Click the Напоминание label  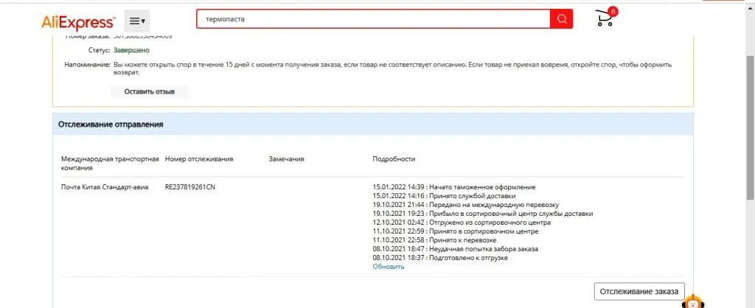87,65
